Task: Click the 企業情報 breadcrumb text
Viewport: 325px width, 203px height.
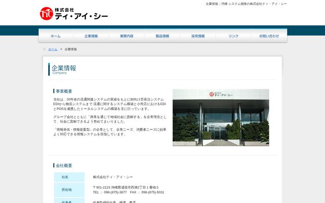Action: tap(71, 49)
